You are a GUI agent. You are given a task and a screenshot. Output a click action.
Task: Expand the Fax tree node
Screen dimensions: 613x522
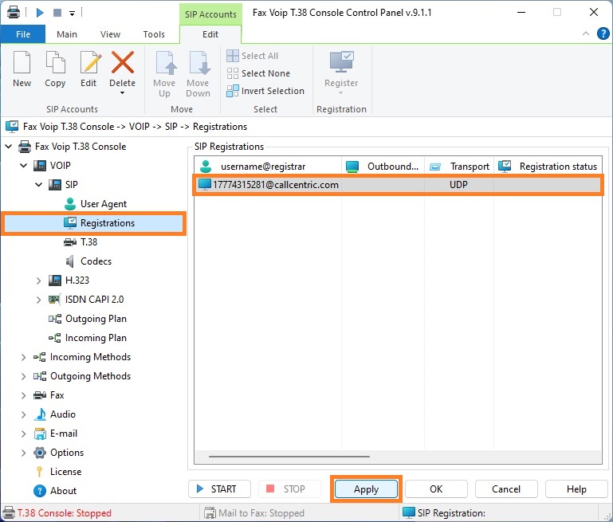point(23,395)
